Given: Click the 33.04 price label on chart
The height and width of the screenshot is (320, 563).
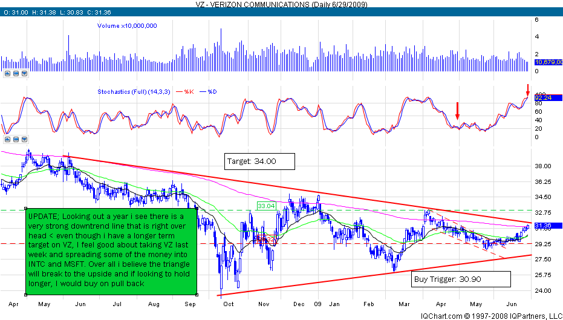Looking at the screenshot, I should pyautogui.click(x=267, y=206).
